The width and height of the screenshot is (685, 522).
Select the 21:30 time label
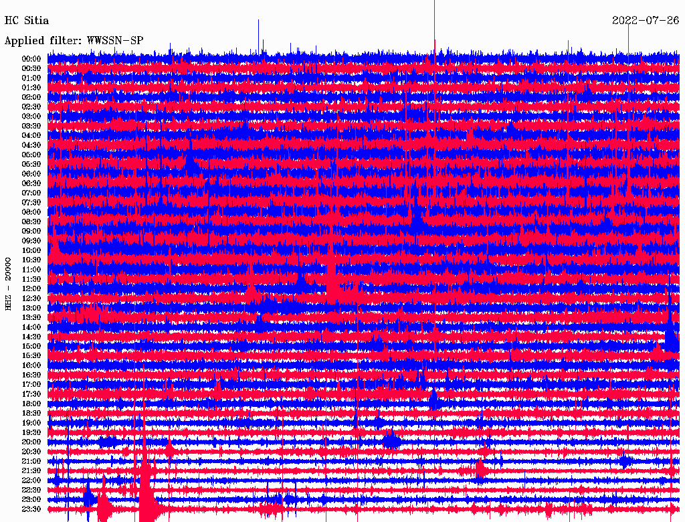(31, 471)
